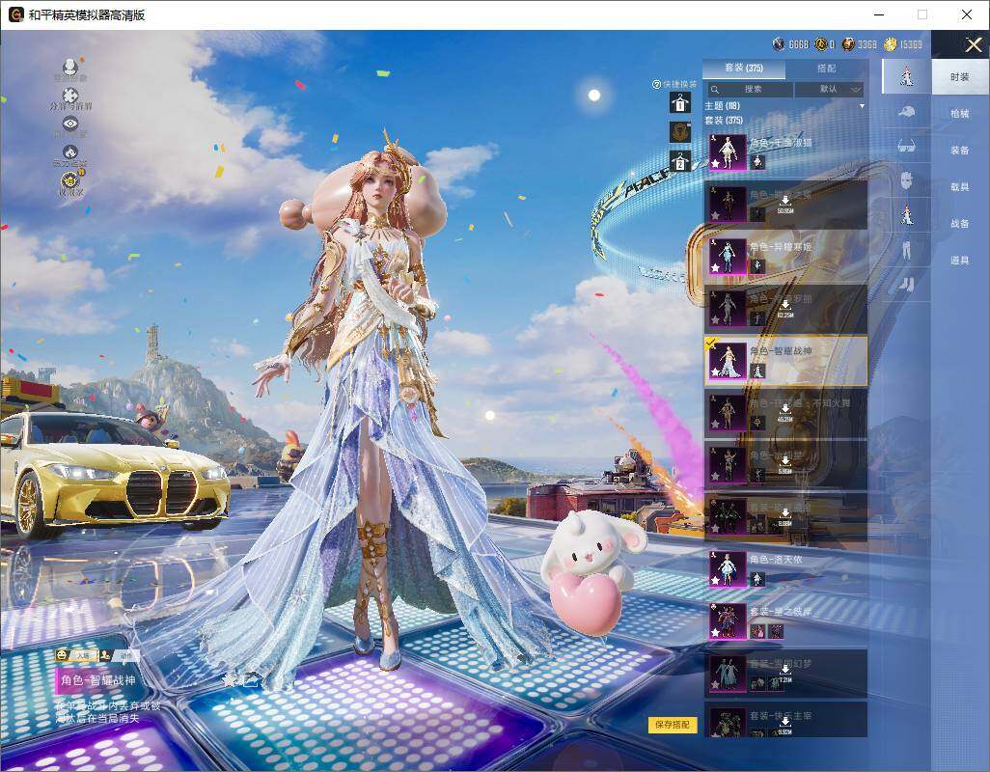Click the second small tab bottom left
The image size is (990, 772).
(120, 656)
